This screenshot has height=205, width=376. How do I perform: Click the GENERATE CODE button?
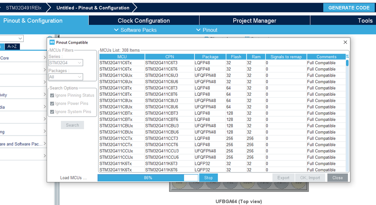tap(349, 8)
